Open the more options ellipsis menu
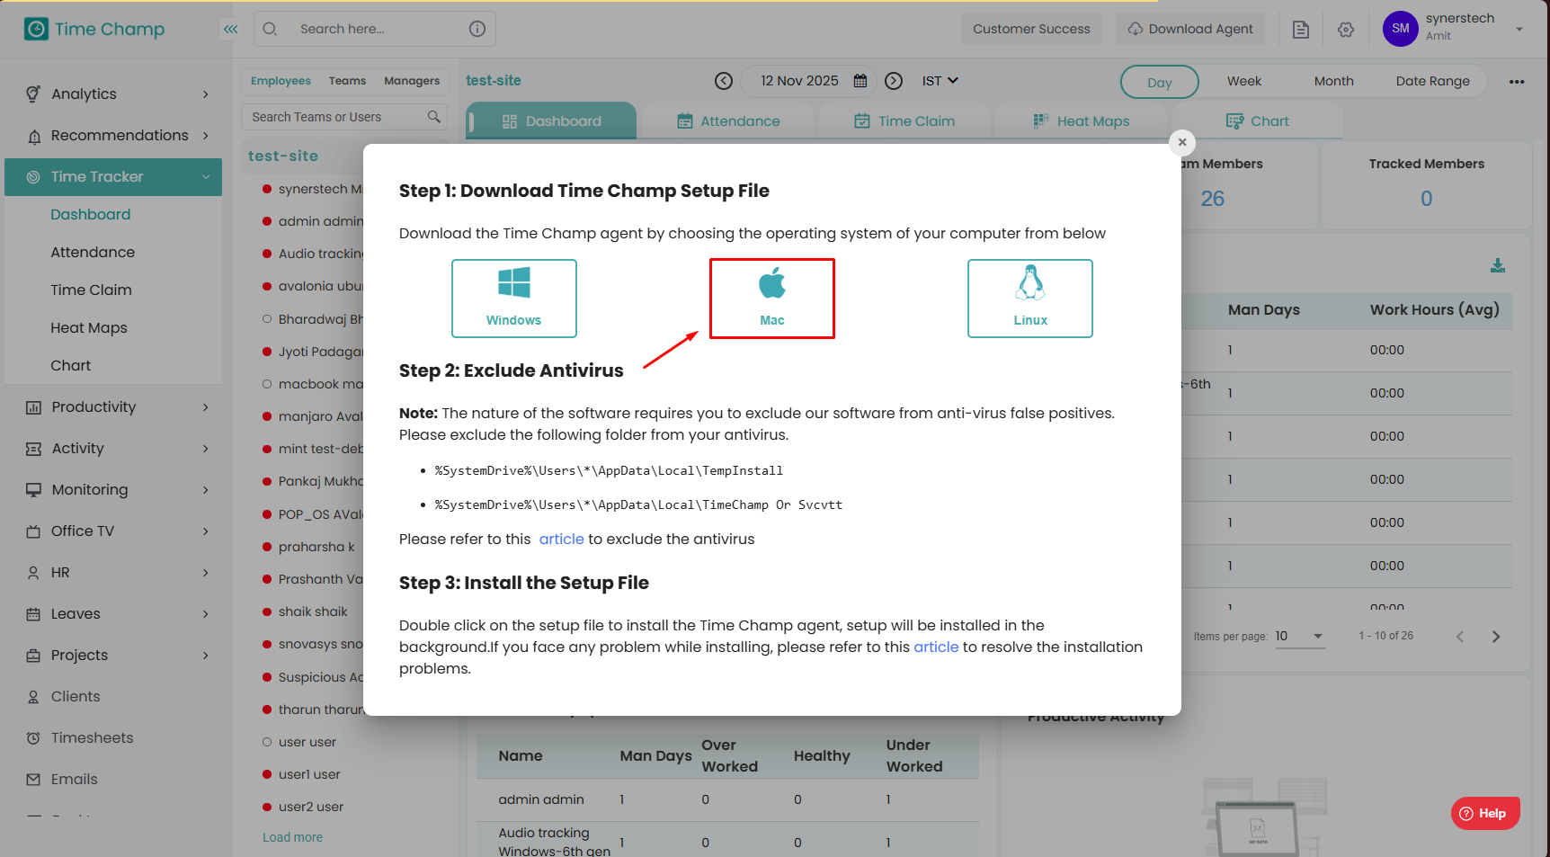The width and height of the screenshot is (1550, 857). pyautogui.click(x=1518, y=82)
